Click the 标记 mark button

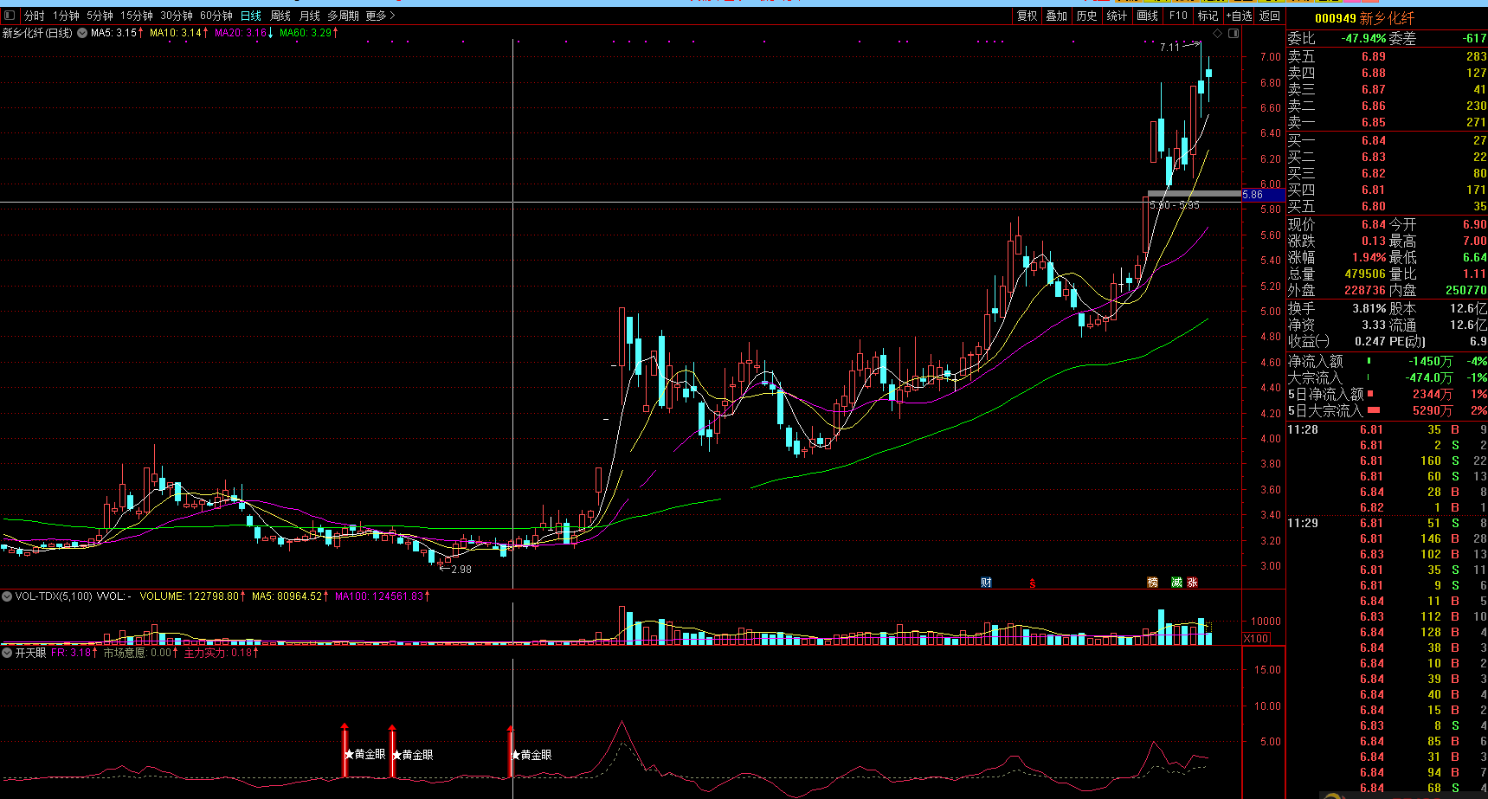1208,16
